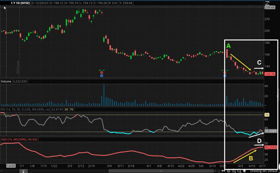Click the RSI value 65.8149
The height and width of the screenshot is (173, 280).
point(57,109)
